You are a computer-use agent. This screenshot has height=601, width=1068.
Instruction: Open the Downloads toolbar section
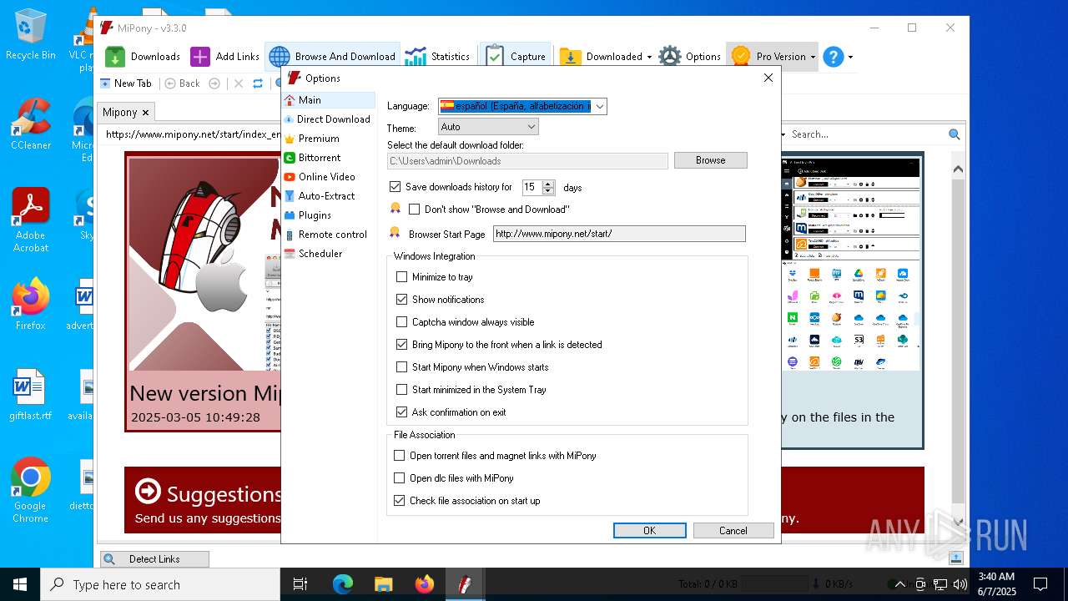click(x=143, y=56)
